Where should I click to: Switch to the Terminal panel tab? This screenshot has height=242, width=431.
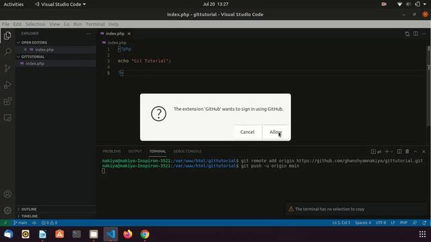pos(158,151)
